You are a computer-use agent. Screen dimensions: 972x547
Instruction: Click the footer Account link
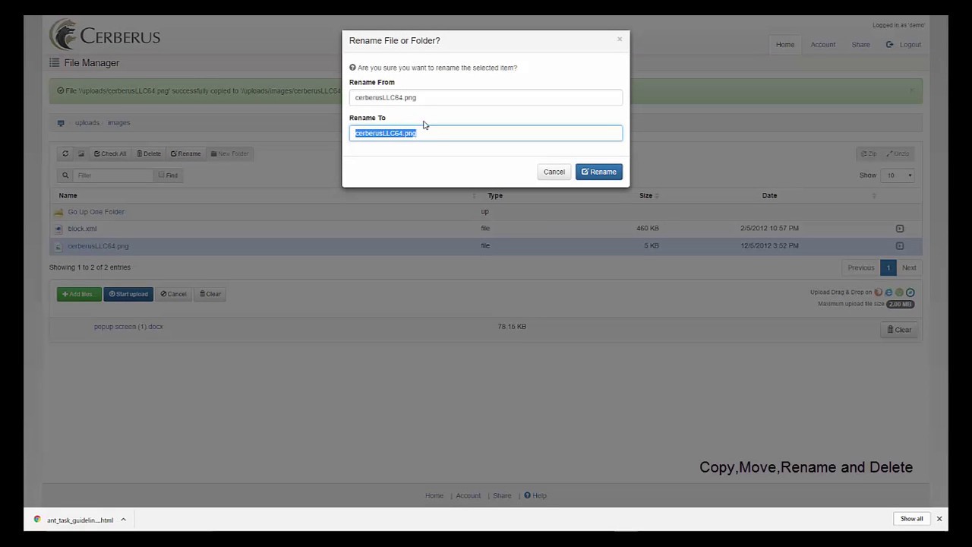pos(468,495)
